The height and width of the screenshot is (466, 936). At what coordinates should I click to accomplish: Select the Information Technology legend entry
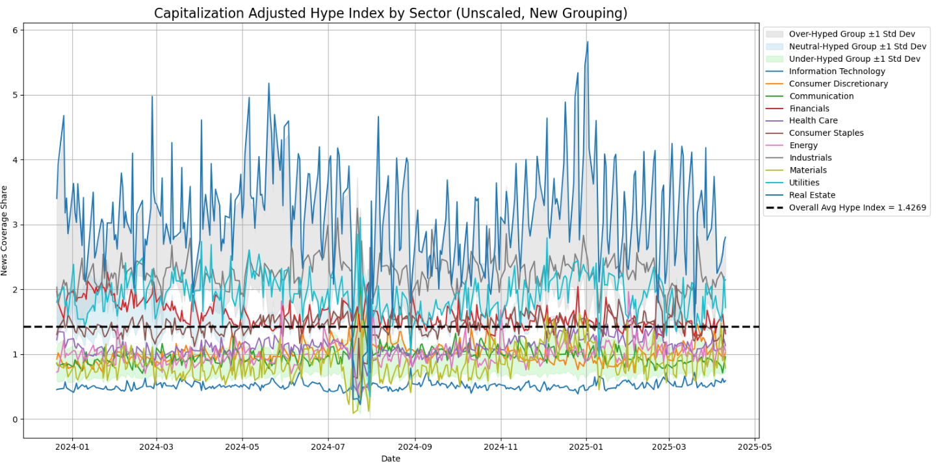pyautogui.click(x=837, y=71)
